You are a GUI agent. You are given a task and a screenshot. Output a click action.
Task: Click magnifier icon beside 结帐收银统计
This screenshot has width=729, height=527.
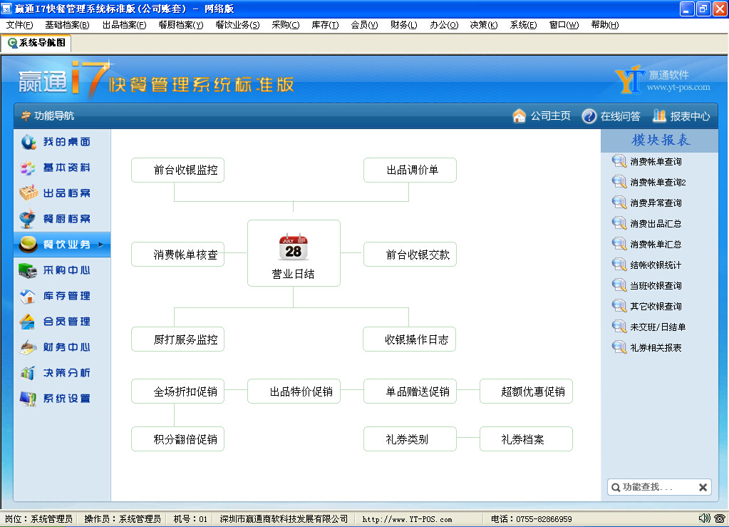tap(619, 265)
